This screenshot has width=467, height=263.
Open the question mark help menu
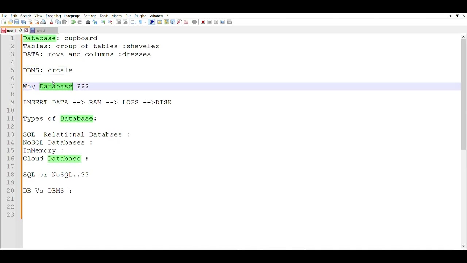[x=167, y=16]
